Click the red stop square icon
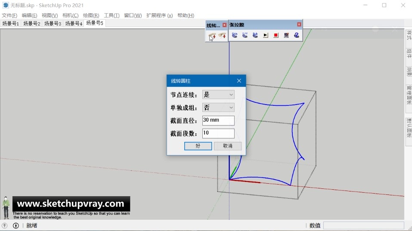Image resolution: width=412 pixels, height=231 pixels. point(276,35)
